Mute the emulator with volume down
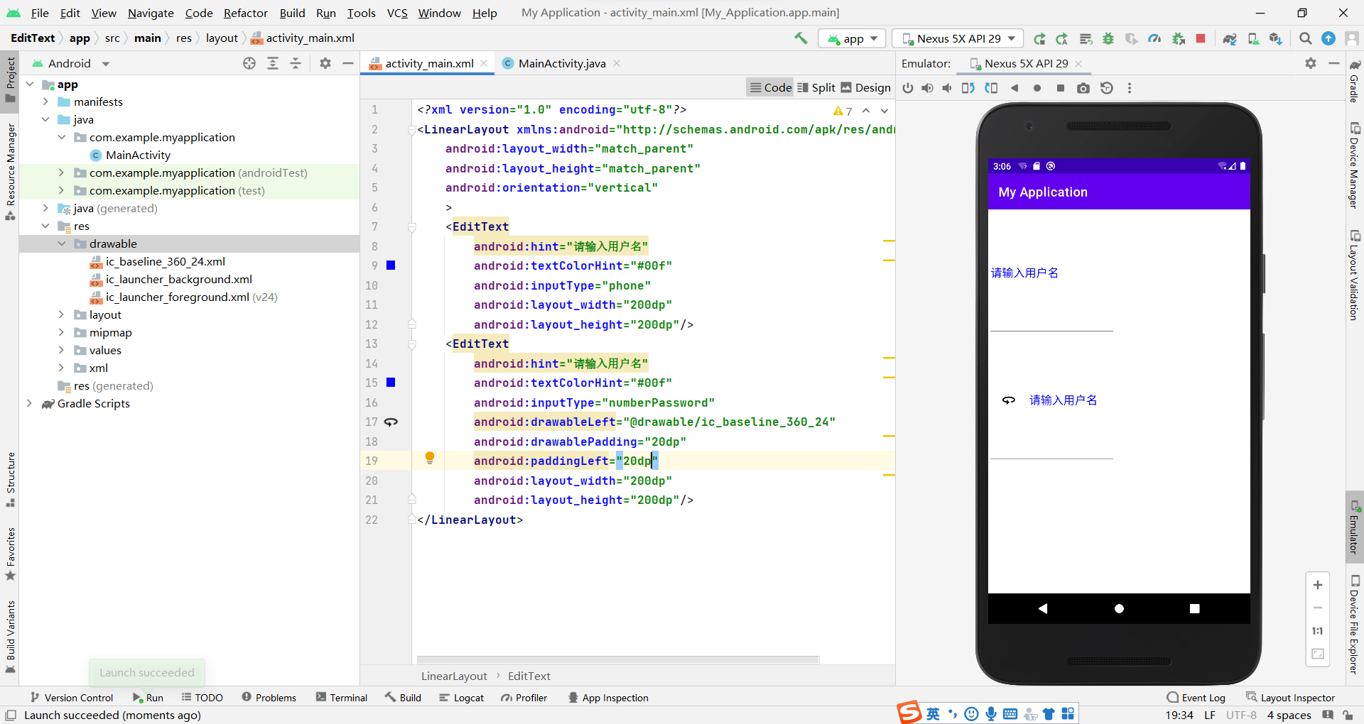 pos(947,88)
